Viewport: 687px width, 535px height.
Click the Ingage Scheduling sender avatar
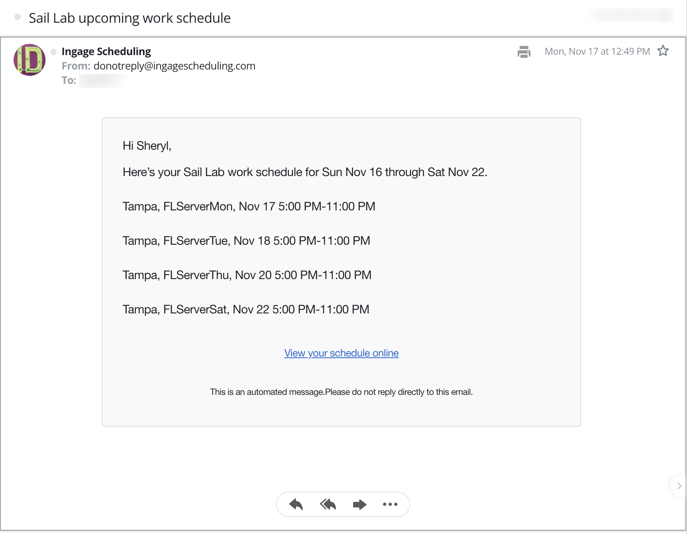(x=30, y=60)
